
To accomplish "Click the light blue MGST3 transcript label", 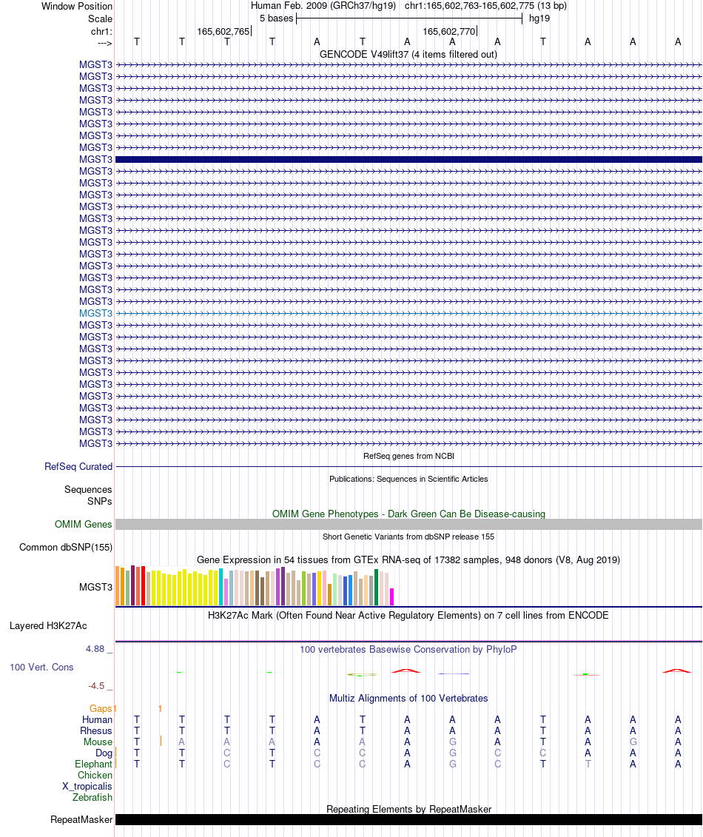I will coord(95,313).
